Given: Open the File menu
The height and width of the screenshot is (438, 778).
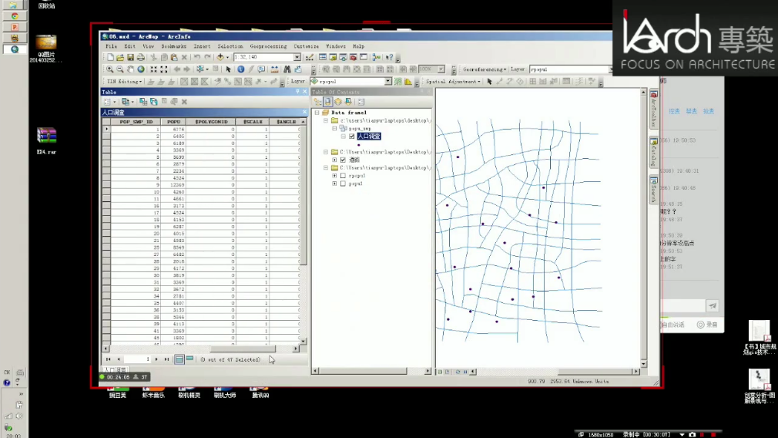Looking at the screenshot, I should click(112, 46).
